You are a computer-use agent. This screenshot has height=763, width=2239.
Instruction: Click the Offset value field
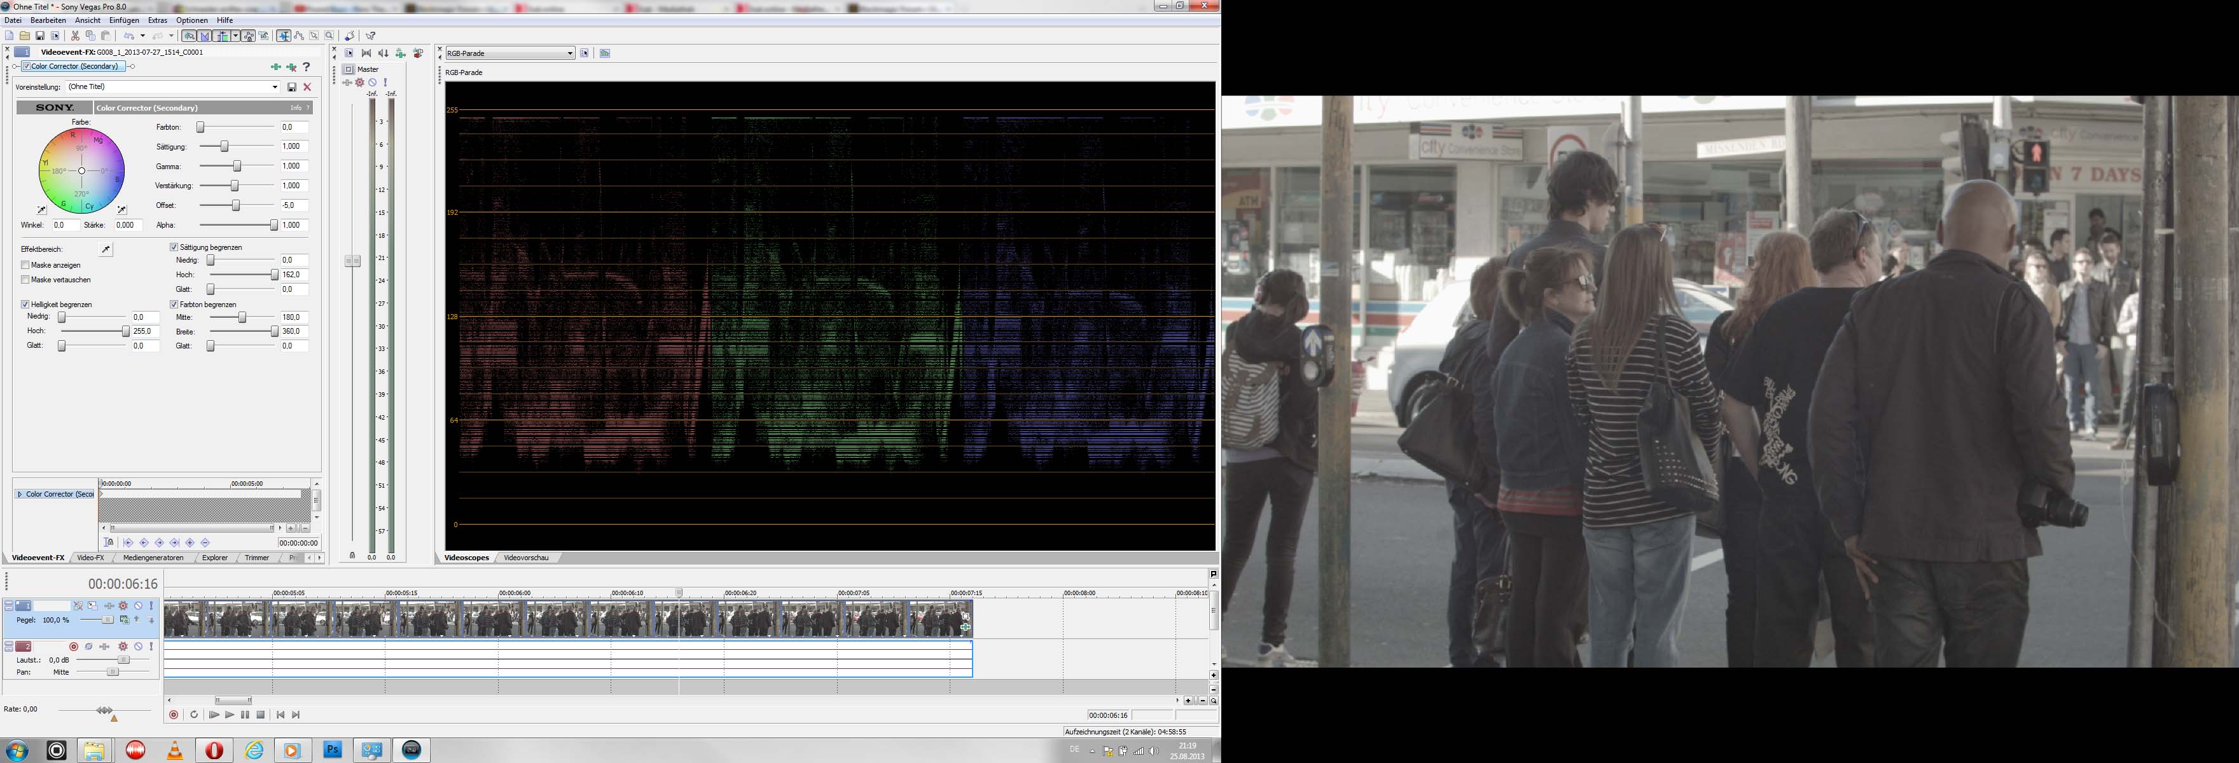click(294, 205)
